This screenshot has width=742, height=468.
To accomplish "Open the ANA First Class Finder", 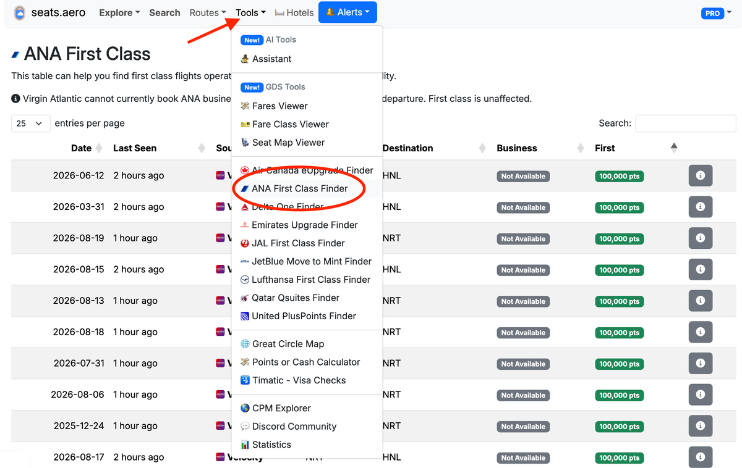I will [299, 188].
